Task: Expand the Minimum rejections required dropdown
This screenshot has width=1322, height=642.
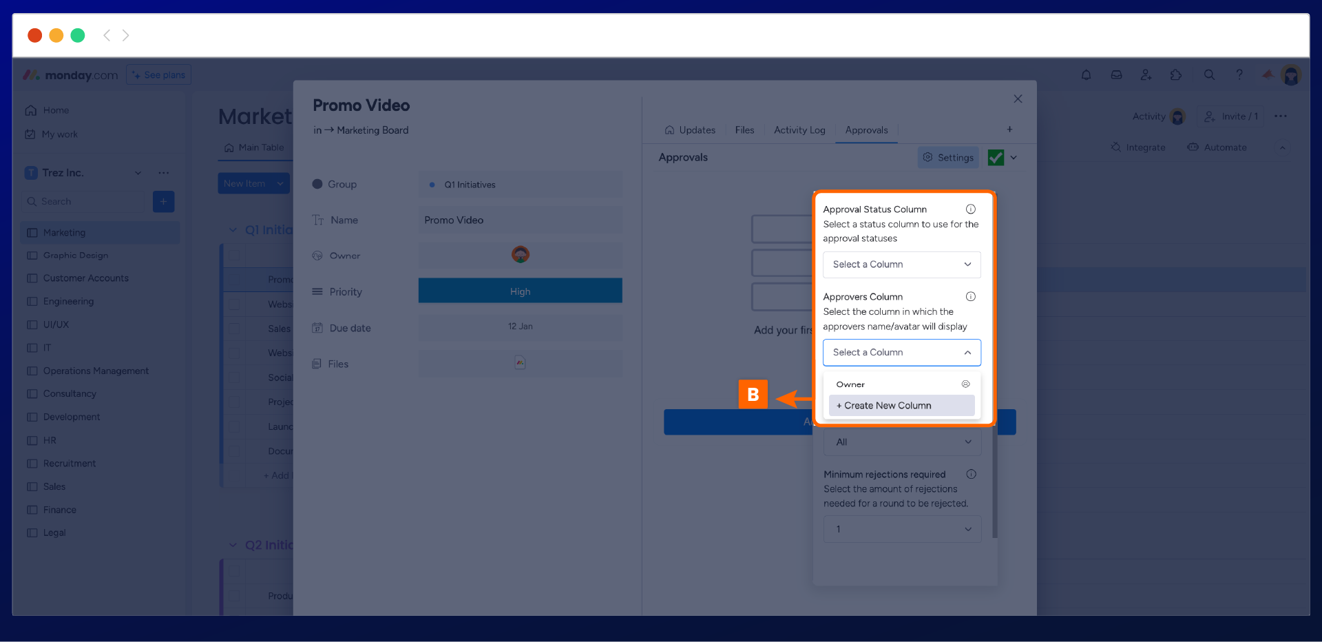Action: [902, 529]
